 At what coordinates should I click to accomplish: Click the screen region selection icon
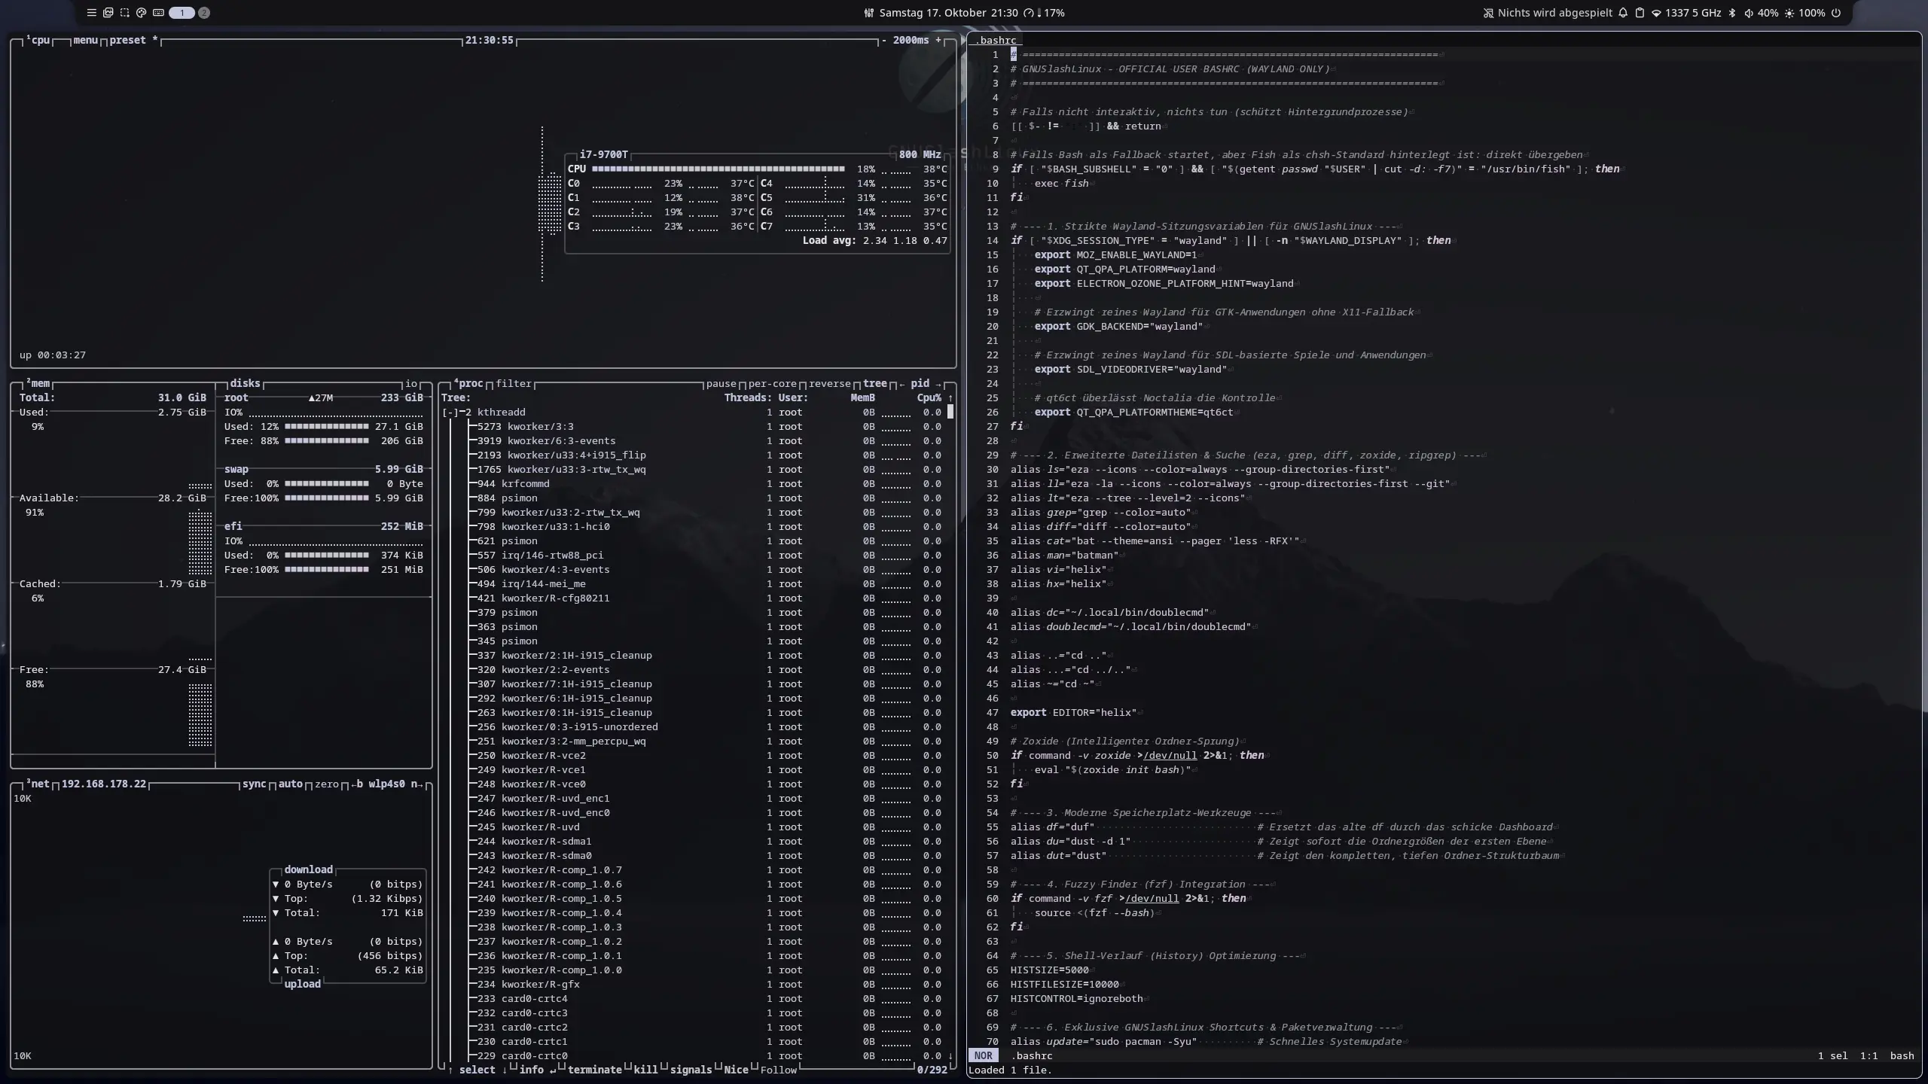(125, 13)
